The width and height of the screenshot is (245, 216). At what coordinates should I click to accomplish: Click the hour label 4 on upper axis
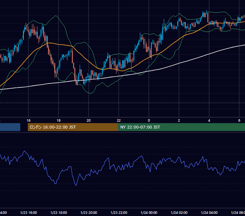click(209, 121)
